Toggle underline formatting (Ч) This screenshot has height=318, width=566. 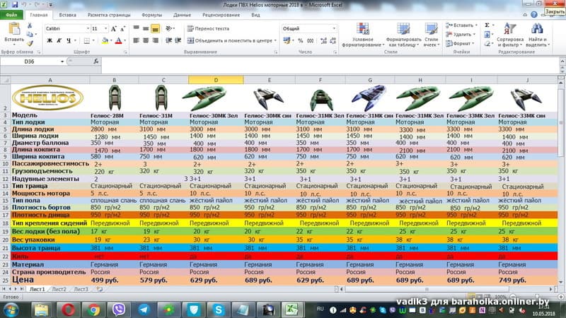pyautogui.click(x=69, y=41)
